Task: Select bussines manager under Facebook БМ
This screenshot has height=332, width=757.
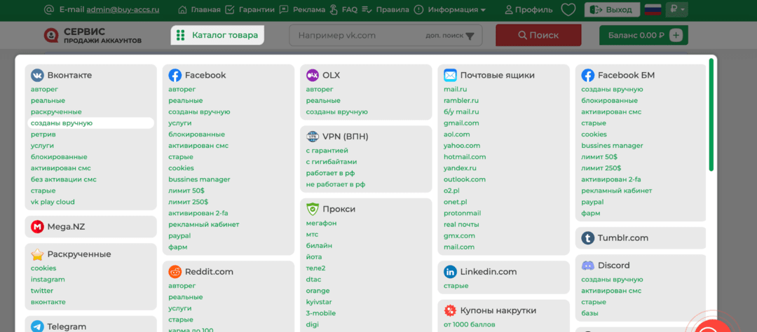Action: 612,145
